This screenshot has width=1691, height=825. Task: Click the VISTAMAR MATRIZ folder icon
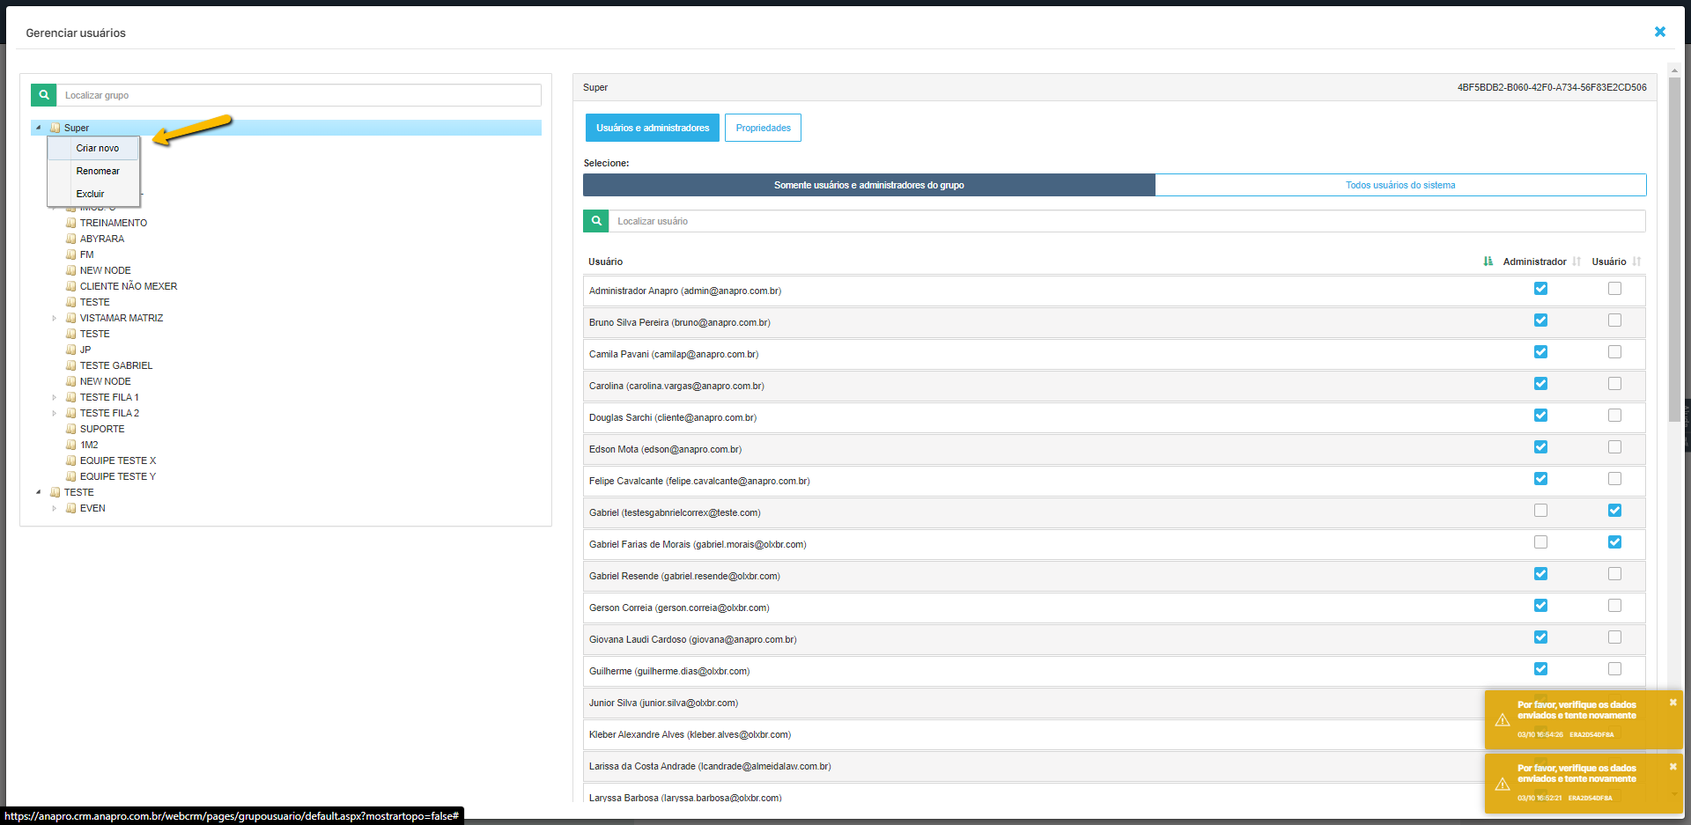70,318
